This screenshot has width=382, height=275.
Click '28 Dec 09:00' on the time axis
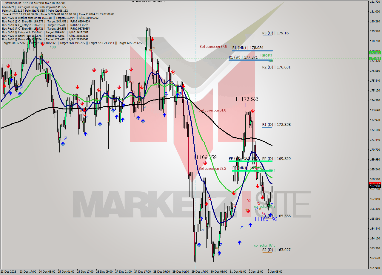tap(162, 272)
